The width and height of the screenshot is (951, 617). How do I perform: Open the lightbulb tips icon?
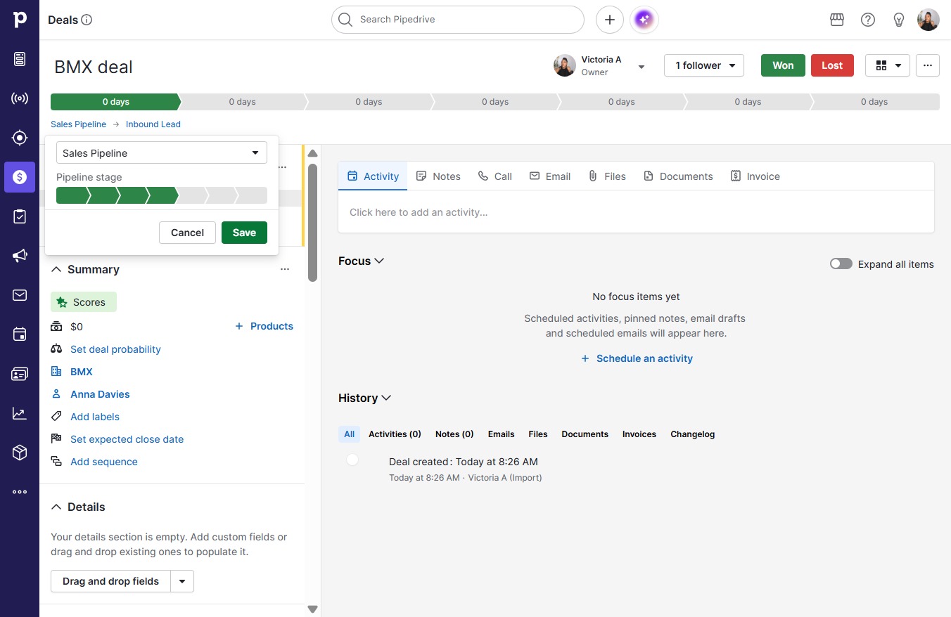899,20
